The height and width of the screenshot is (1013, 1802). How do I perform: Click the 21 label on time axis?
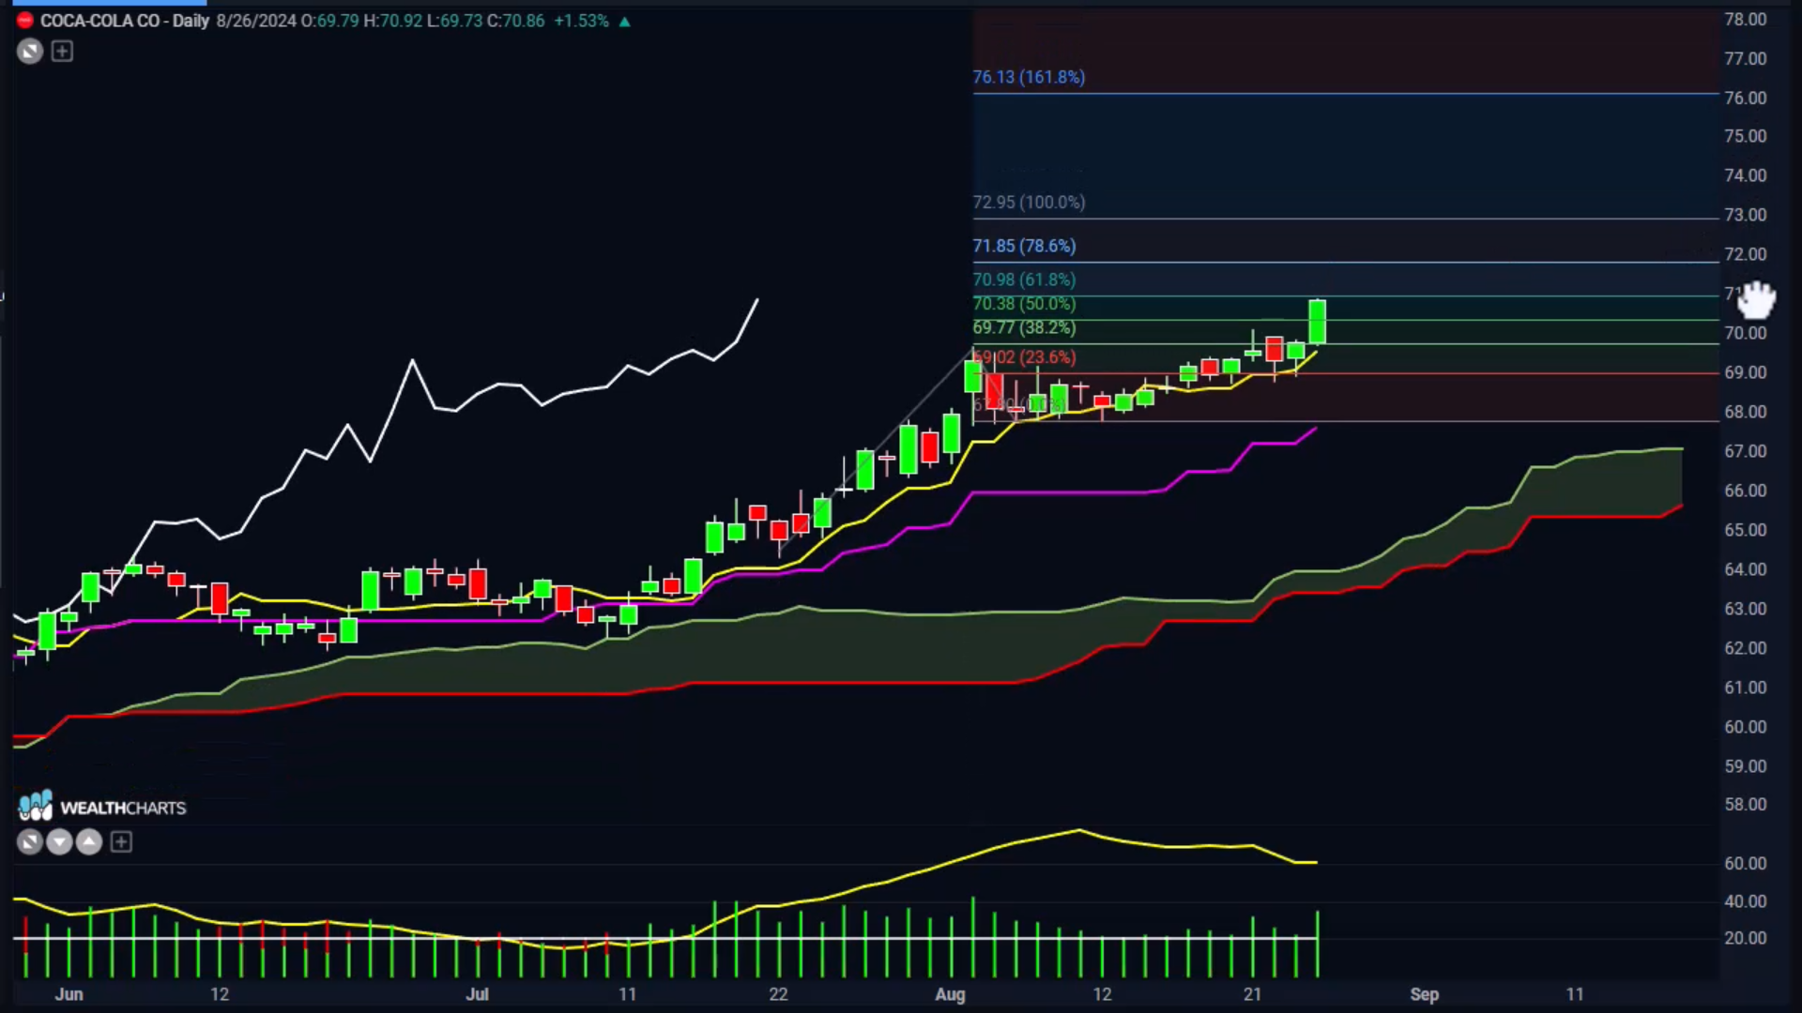click(x=1252, y=994)
